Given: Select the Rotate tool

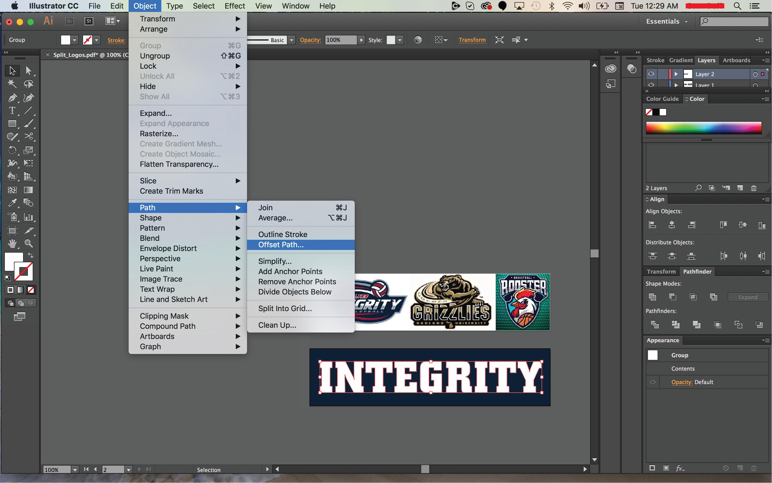Looking at the screenshot, I should 12,150.
